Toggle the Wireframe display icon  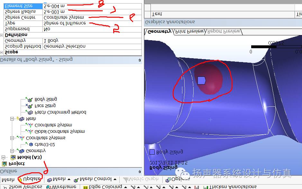pyautogui.click(x=49, y=186)
